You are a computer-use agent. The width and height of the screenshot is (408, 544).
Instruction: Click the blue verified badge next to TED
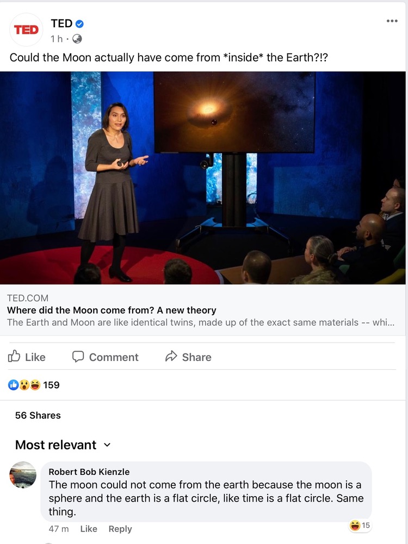pyautogui.click(x=79, y=24)
